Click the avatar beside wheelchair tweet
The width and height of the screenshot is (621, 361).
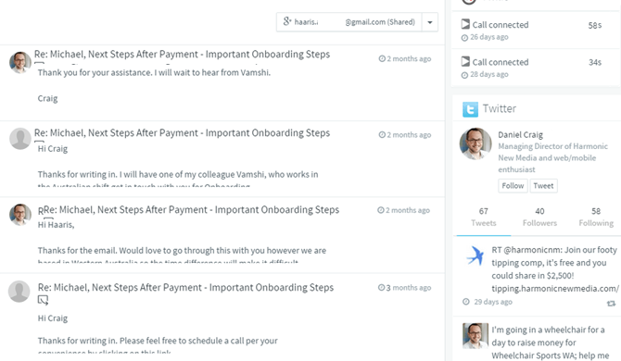(475, 336)
